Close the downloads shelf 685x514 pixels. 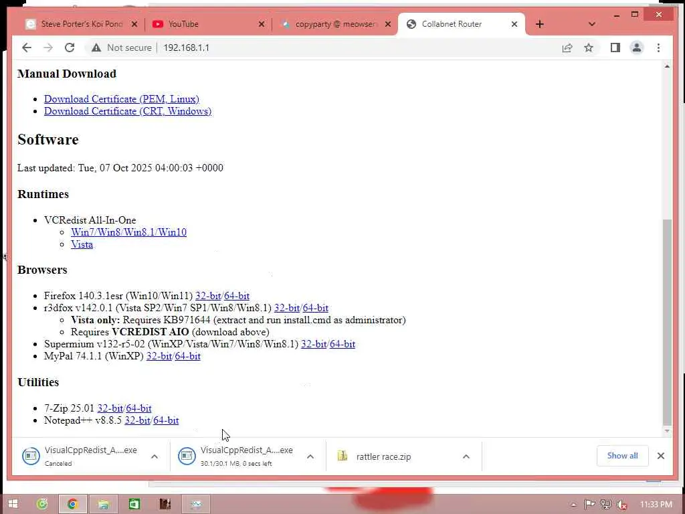pos(660,456)
